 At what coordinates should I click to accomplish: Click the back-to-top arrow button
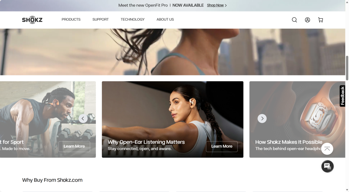pos(327,149)
